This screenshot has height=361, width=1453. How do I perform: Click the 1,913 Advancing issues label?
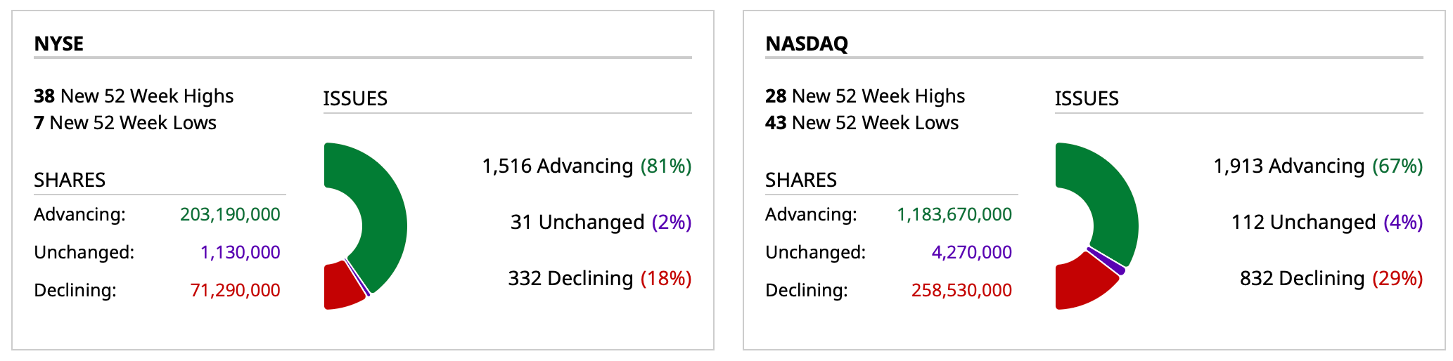click(x=1318, y=166)
